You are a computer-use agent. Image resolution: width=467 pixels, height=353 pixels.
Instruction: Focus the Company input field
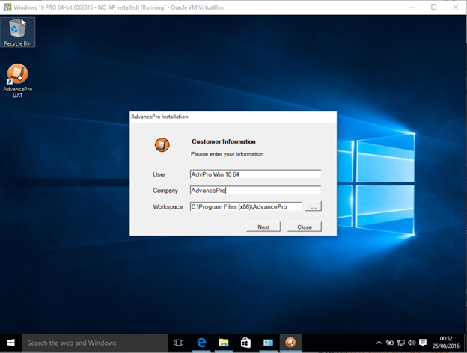click(x=254, y=191)
